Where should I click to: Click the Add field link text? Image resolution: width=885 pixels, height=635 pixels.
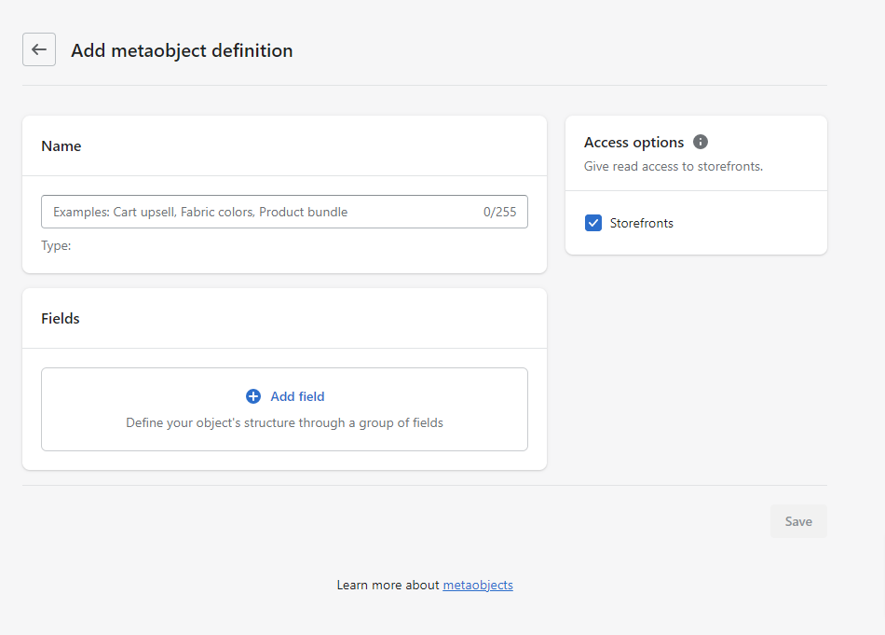pos(297,396)
